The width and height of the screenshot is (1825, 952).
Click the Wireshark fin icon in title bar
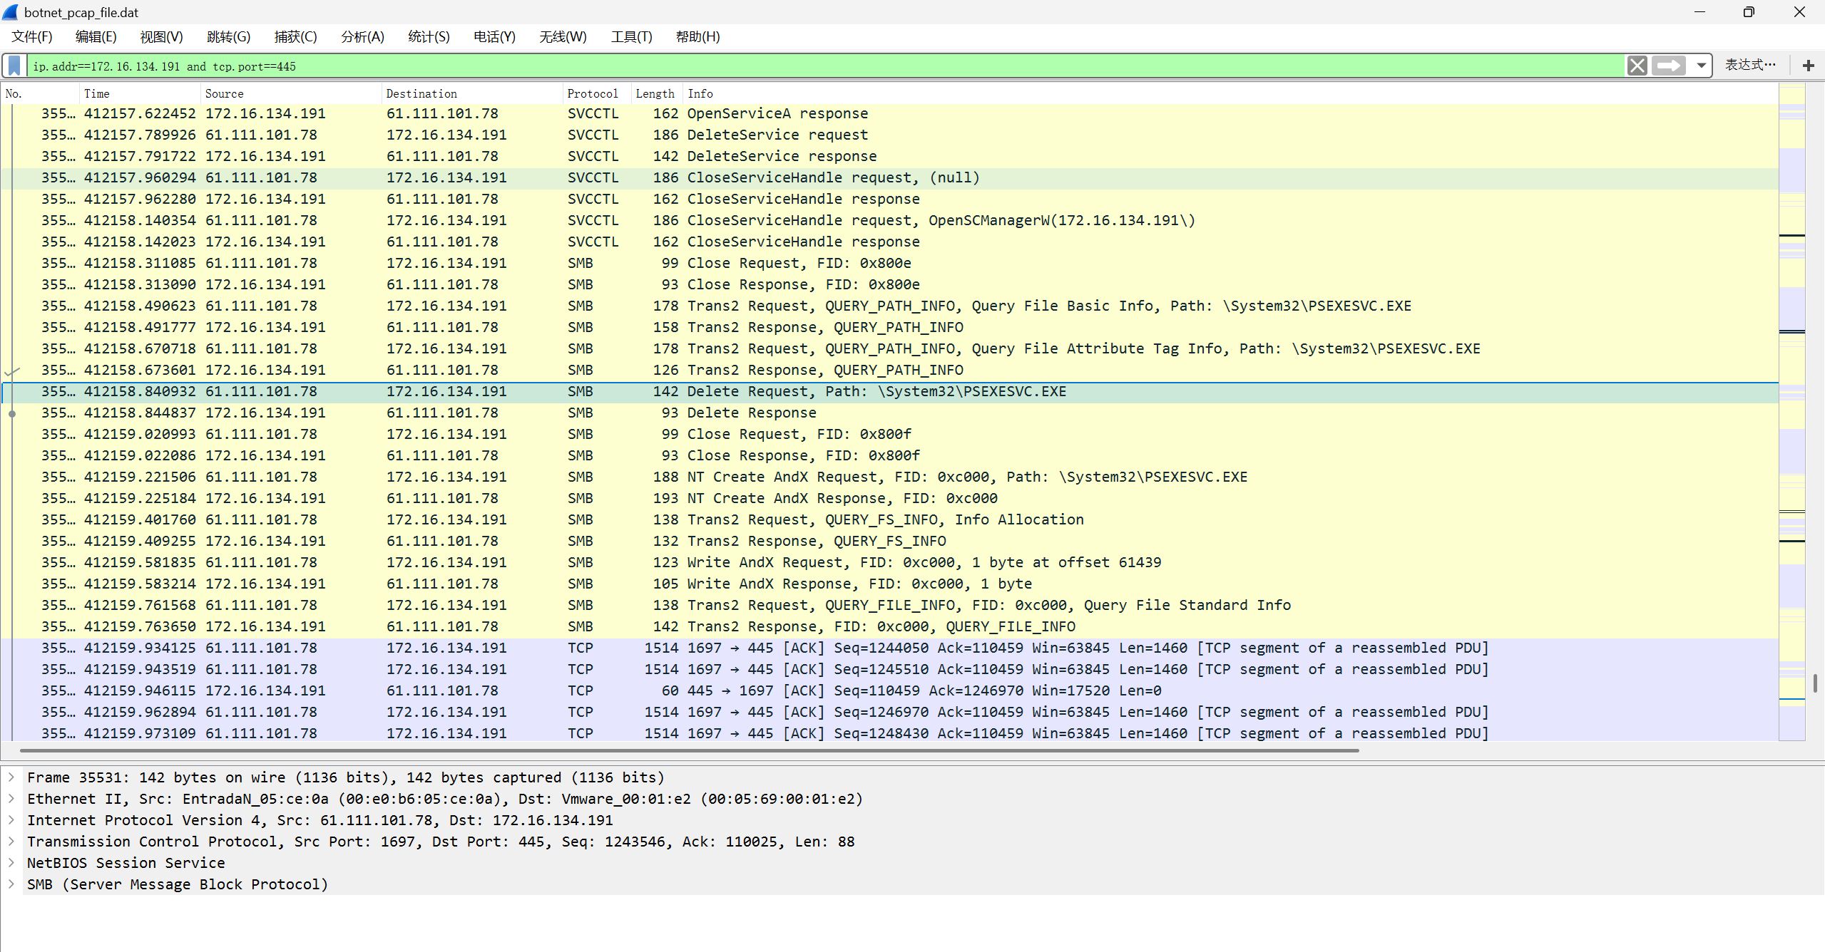11,12
